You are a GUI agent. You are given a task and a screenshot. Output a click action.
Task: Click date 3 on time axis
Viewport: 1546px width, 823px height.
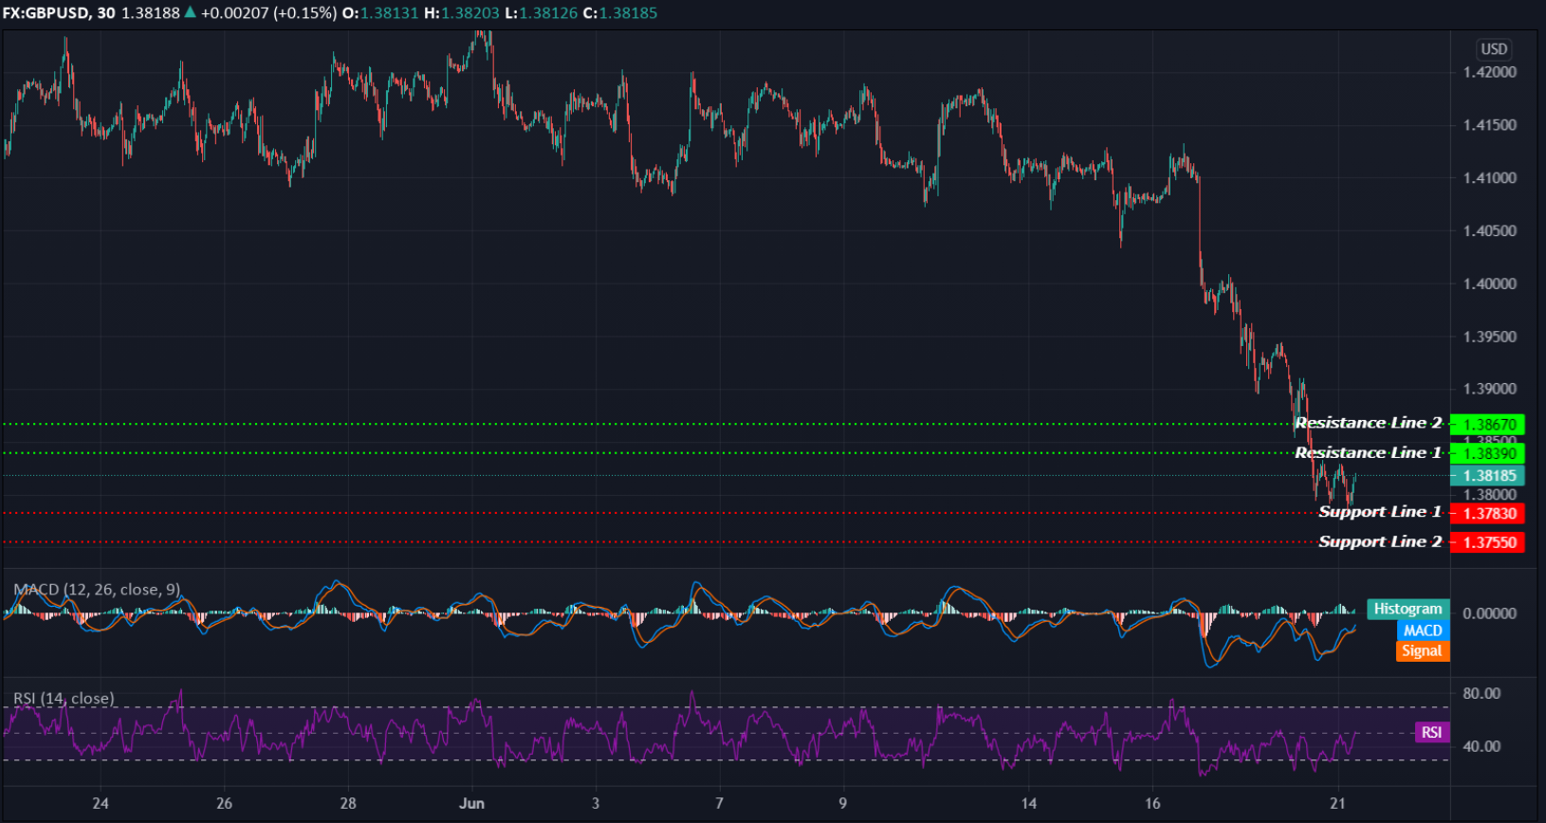596,804
